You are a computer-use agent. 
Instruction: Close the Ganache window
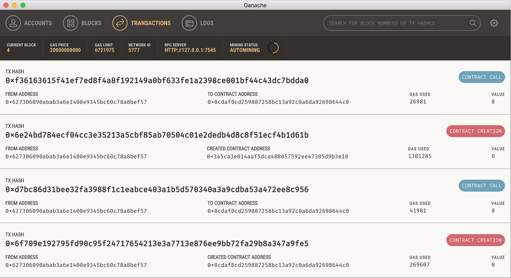tap(6, 5)
